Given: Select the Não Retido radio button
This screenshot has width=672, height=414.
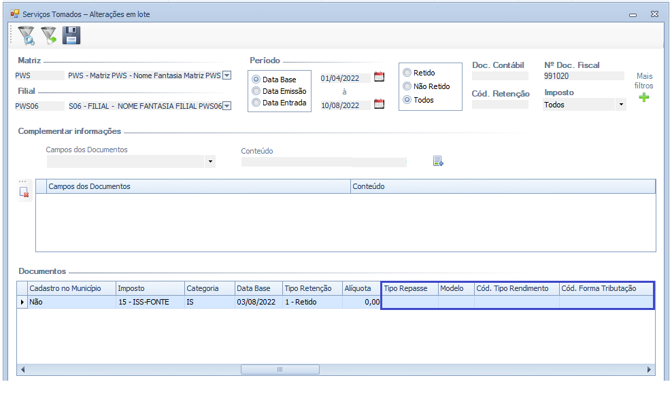Looking at the screenshot, I should (407, 86).
